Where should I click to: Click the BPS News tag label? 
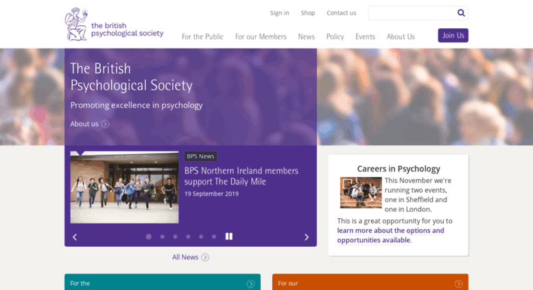click(x=200, y=156)
